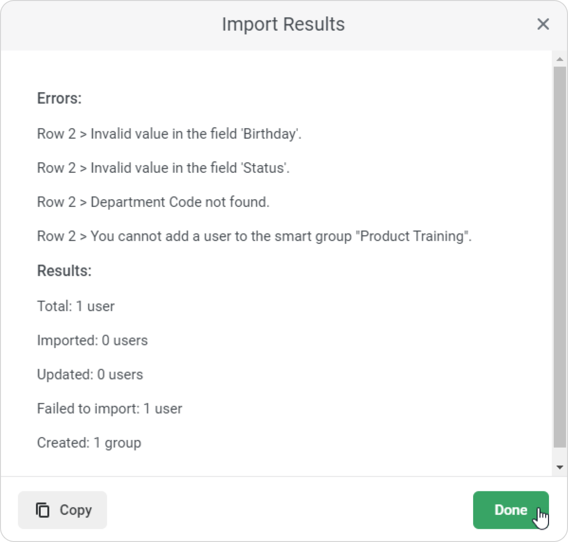Click the Results heading
Screen dimensions: 568x542
[64, 271]
